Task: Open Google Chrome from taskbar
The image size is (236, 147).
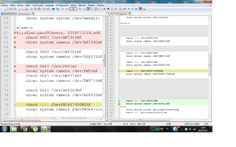Action: (25, 129)
